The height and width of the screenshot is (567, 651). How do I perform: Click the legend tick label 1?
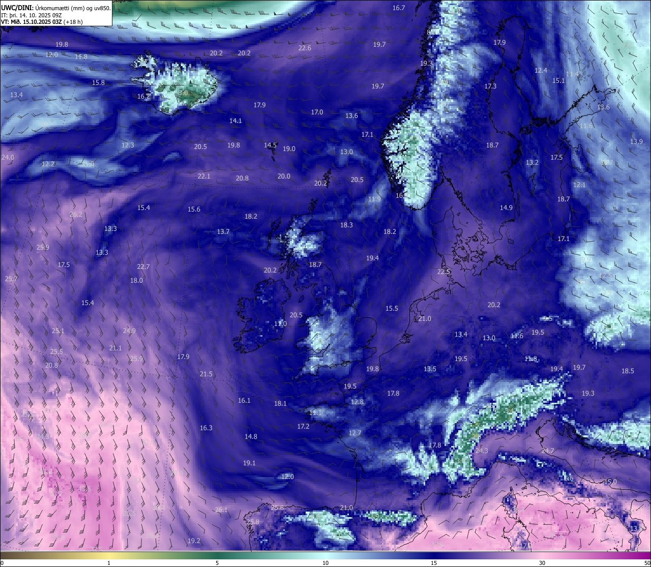109,563
